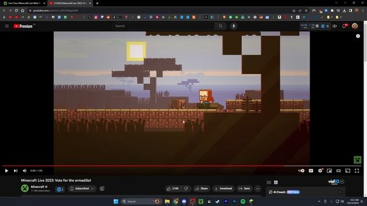Open the browser downloads icon
This screenshot has width=367, height=206.
pyautogui.click(x=344, y=10)
